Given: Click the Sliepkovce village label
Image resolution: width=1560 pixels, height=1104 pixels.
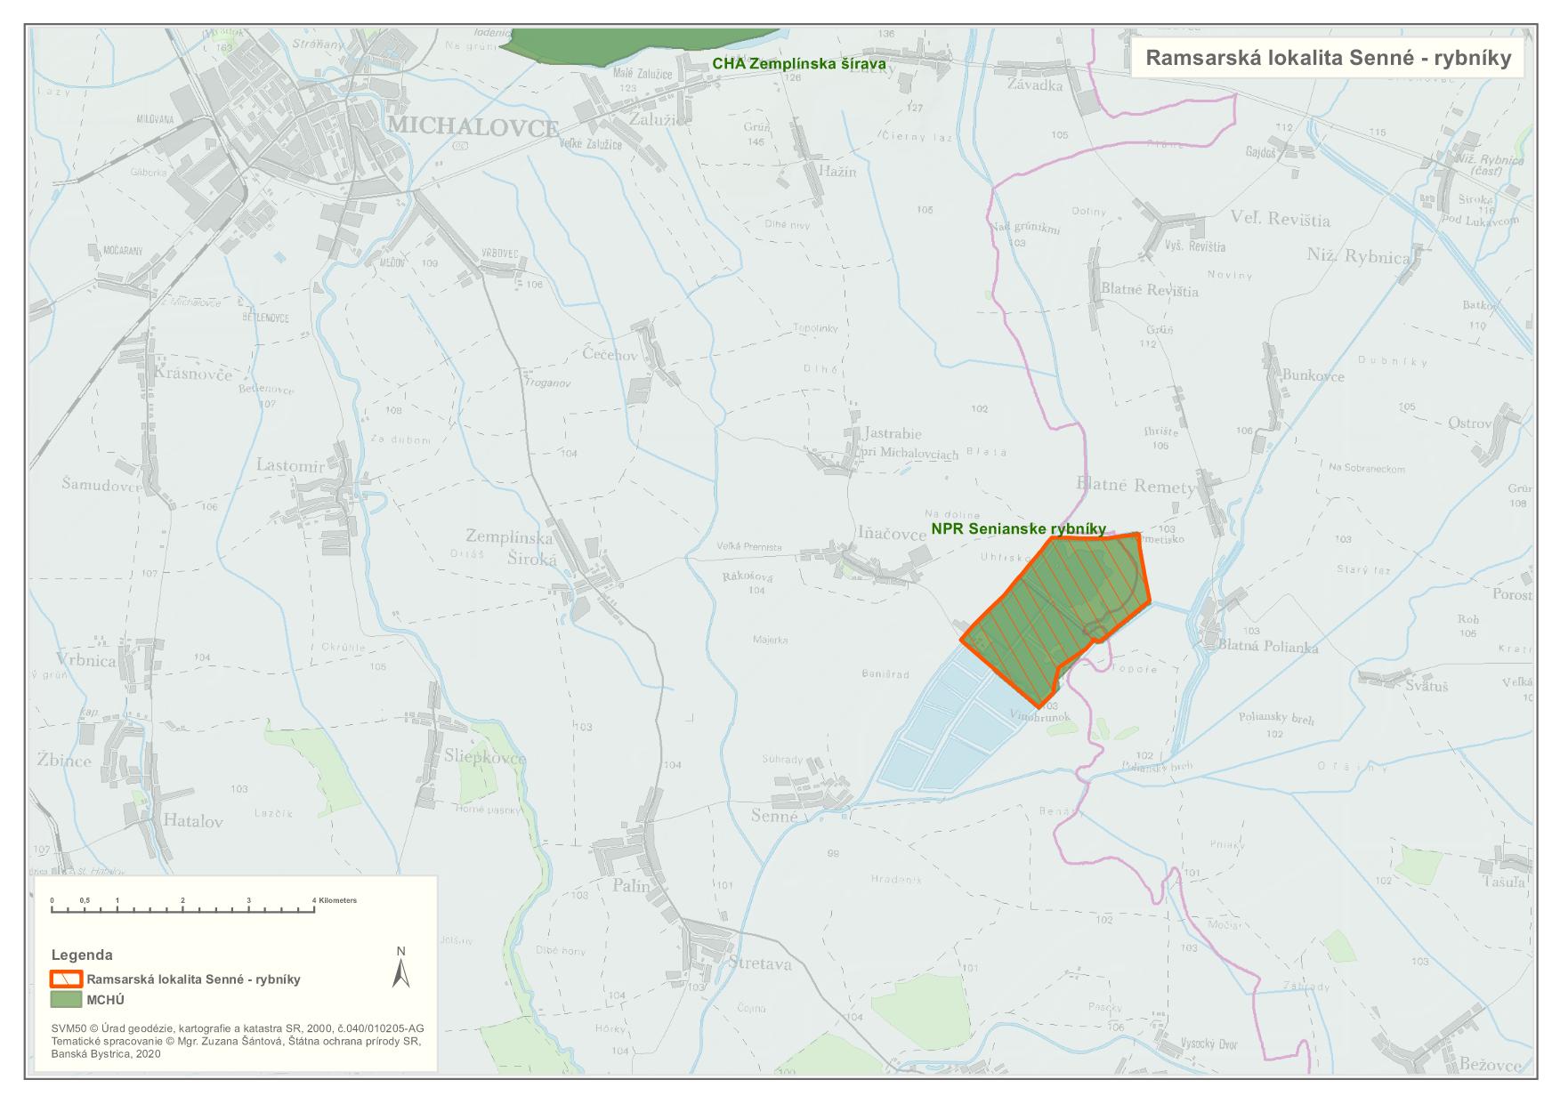Looking at the screenshot, I should tap(484, 757).
